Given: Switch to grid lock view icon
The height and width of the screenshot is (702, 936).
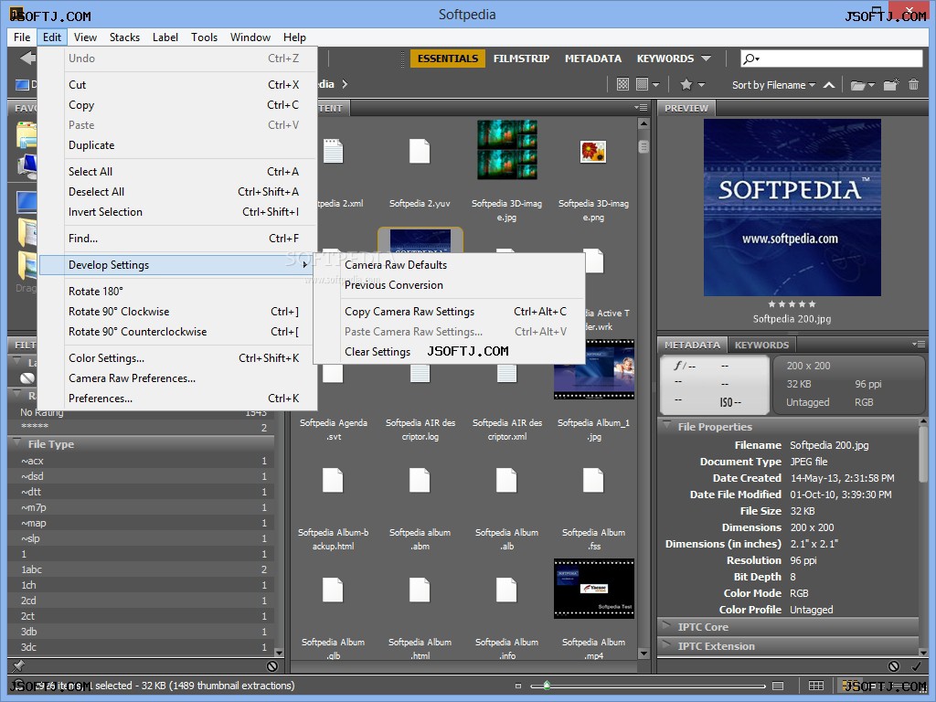Looking at the screenshot, I should 816,686.
